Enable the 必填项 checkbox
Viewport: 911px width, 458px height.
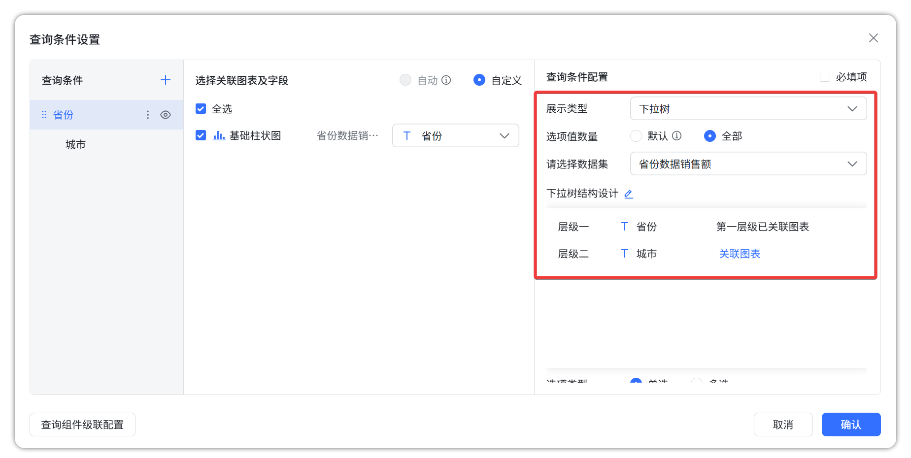(x=825, y=77)
